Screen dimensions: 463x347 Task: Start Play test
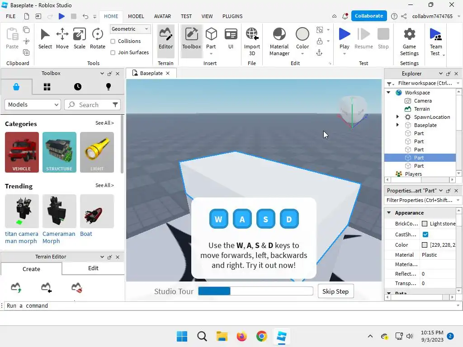pyautogui.click(x=344, y=38)
